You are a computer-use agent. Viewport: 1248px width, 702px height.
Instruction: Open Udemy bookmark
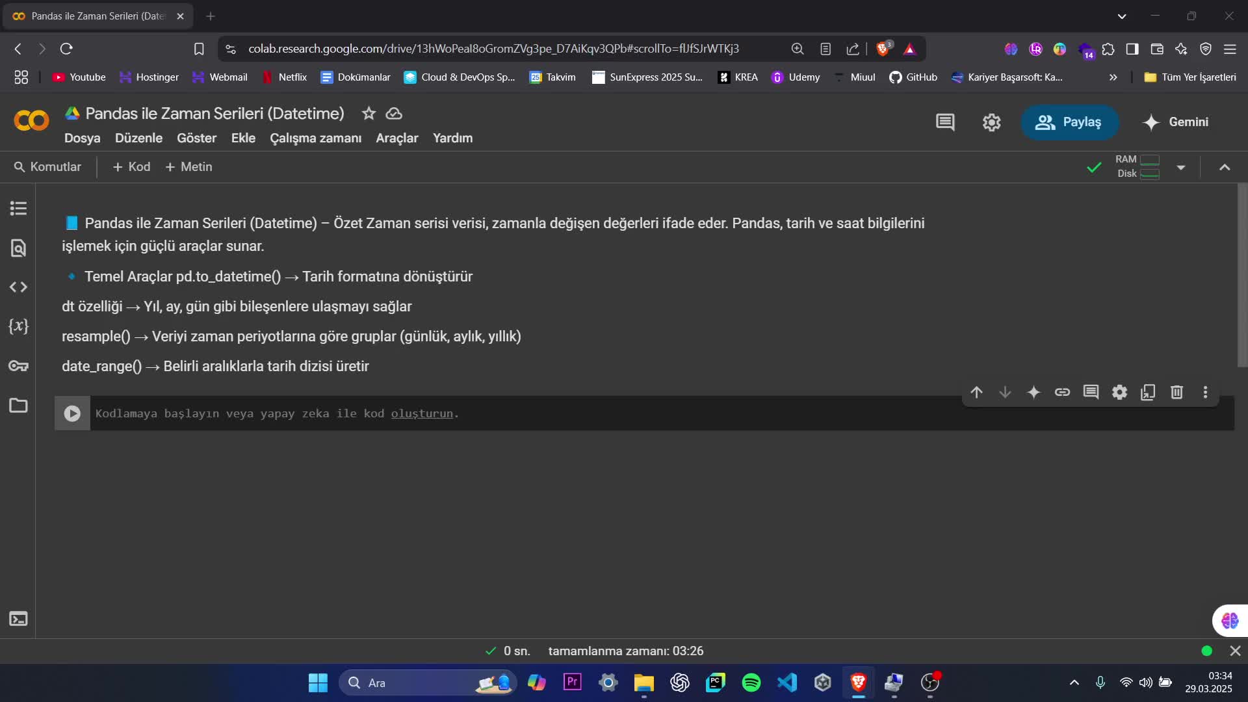pos(796,77)
